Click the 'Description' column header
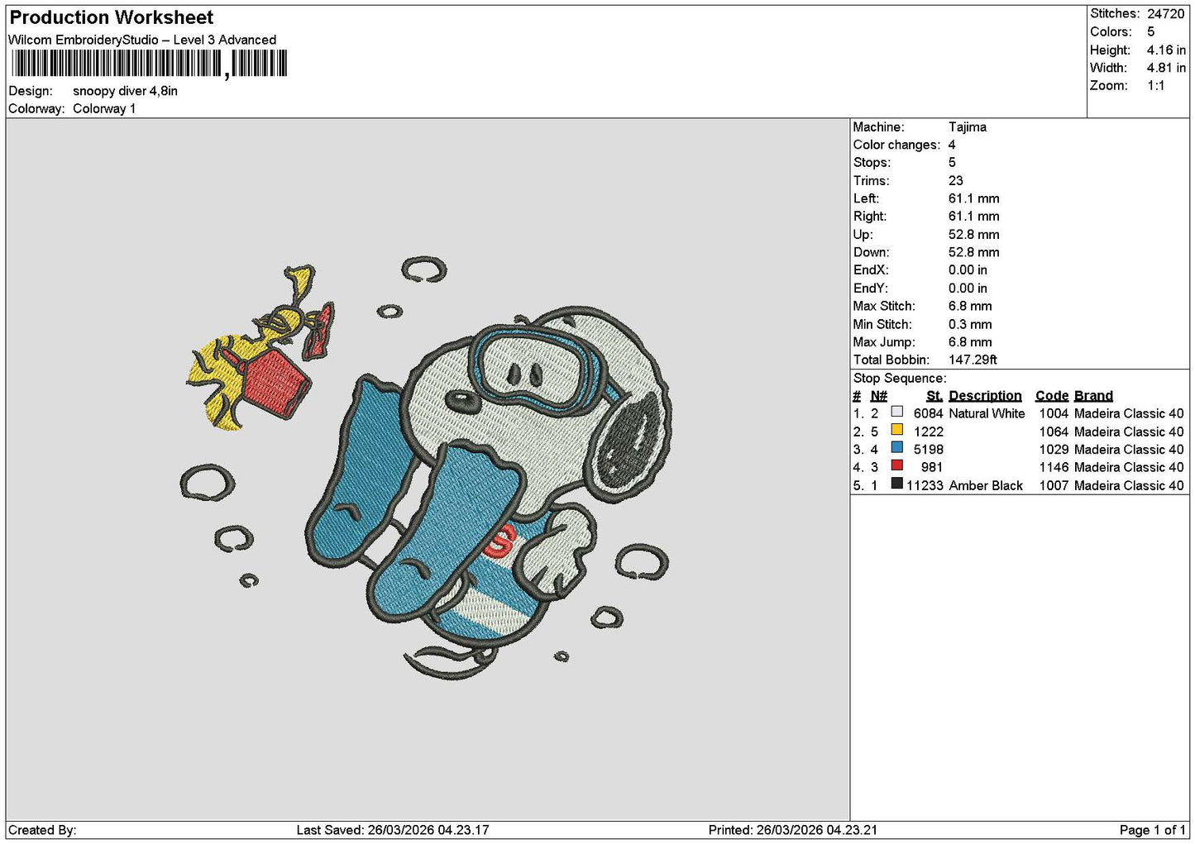 click(985, 395)
